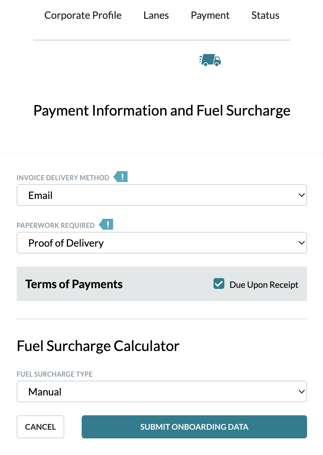The width and height of the screenshot is (323, 455).
Task: Select the Payment tab
Action: pyautogui.click(x=210, y=15)
